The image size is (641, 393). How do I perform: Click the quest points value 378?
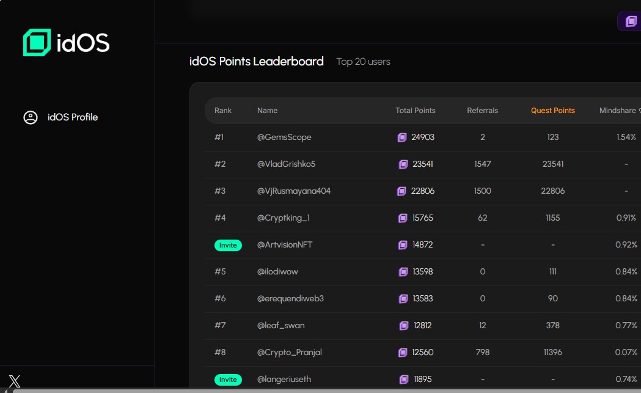coord(552,326)
